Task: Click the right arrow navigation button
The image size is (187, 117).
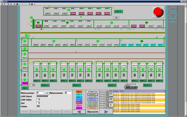Action: coord(106,111)
